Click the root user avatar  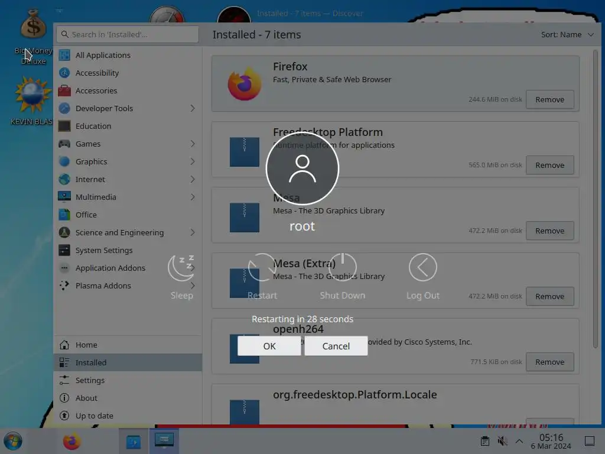[302, 168]
